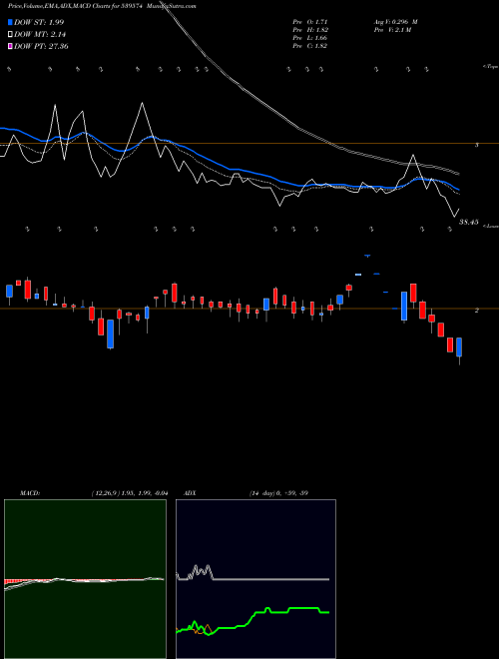The image size is (499, 659).
Task: Click the last blue candlestick on the chart
Action: (459, 347)
